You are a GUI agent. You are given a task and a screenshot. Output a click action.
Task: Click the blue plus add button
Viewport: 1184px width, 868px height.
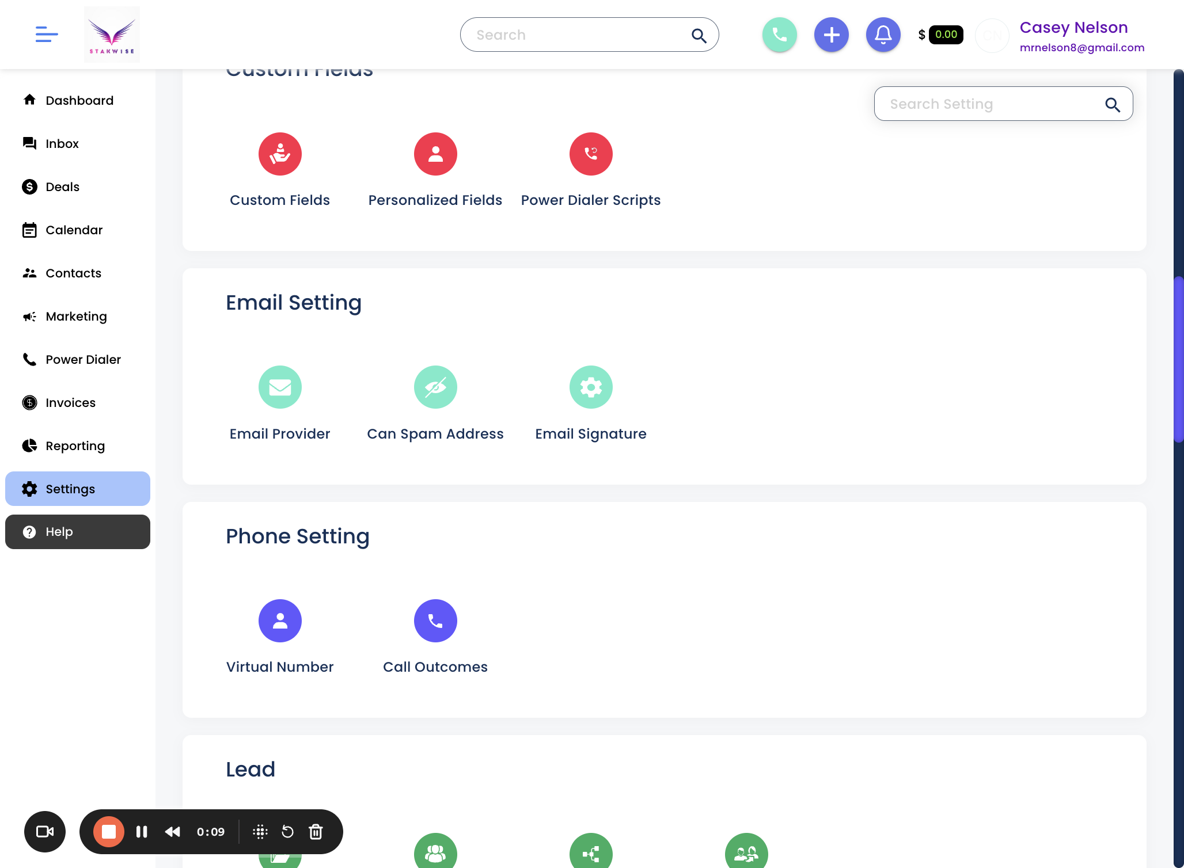click(x=832, y=35)
